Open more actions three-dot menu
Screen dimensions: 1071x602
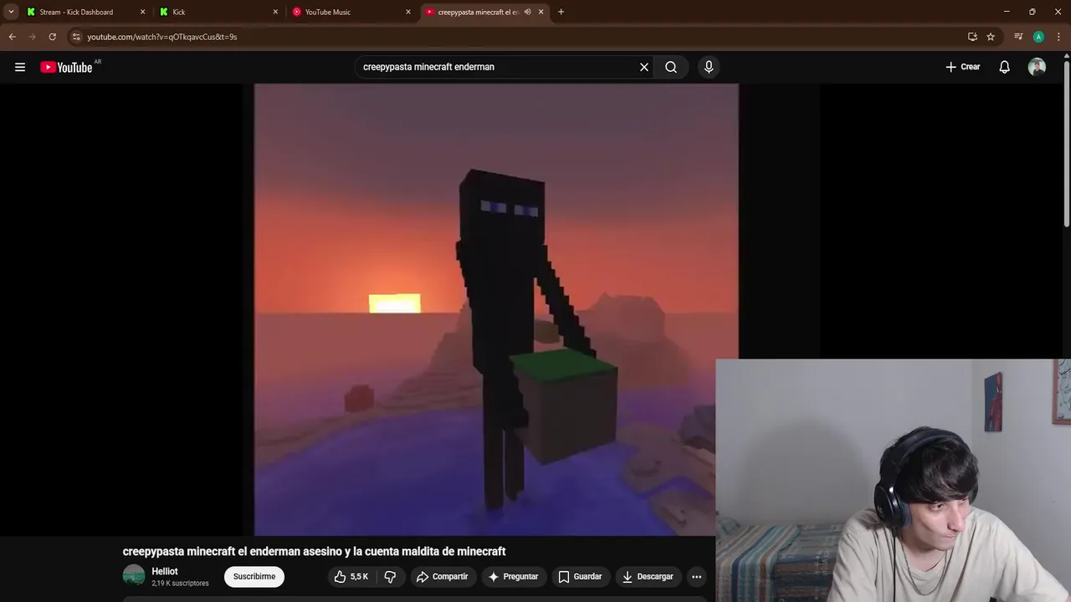tap(696, 576)
